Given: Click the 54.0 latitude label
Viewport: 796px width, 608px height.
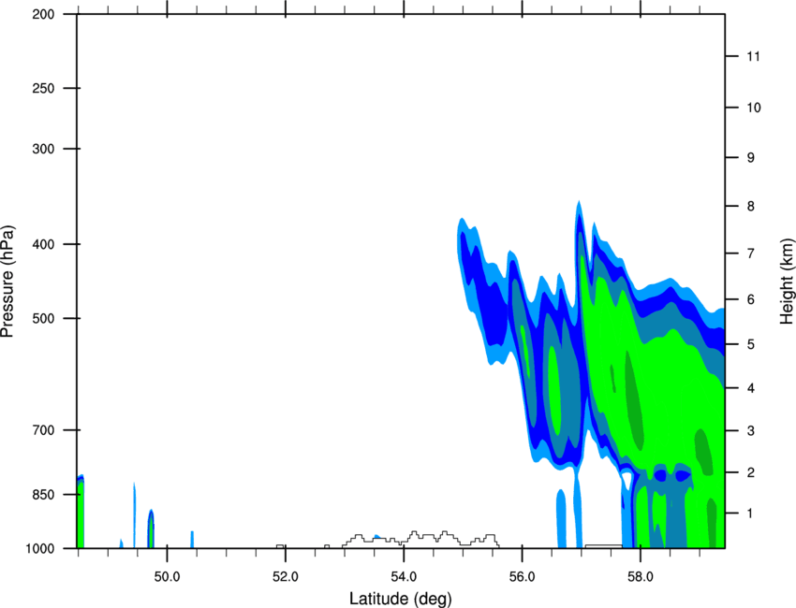Looking at the screenshot, I should 405,577.
